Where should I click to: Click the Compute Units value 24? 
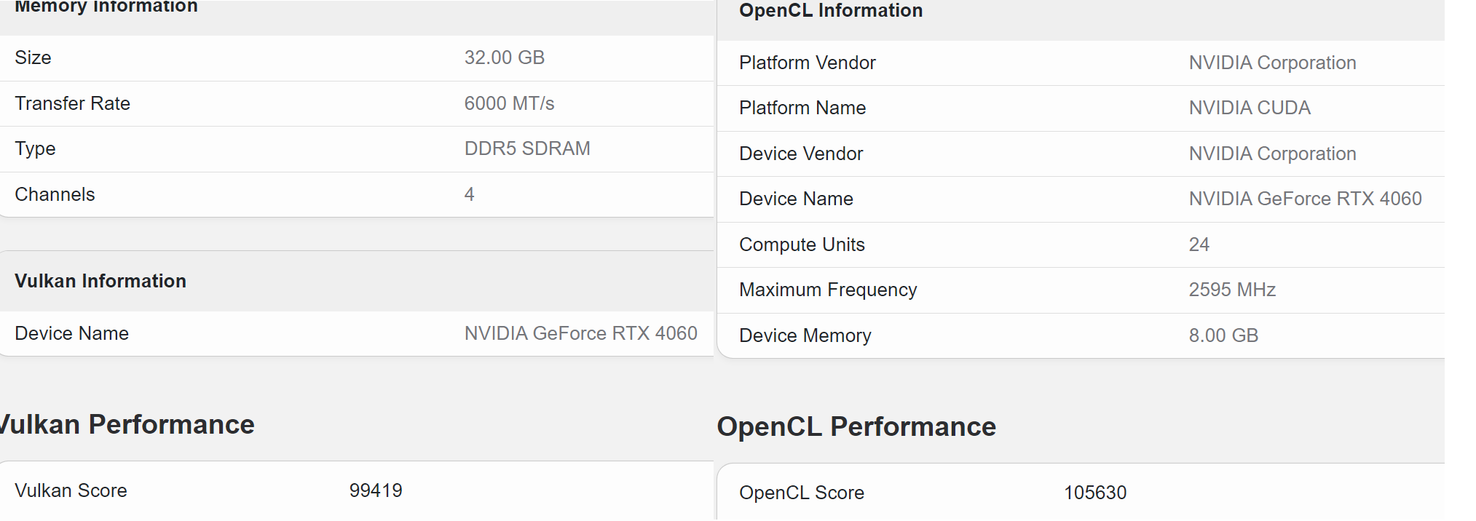(1199, 244)
